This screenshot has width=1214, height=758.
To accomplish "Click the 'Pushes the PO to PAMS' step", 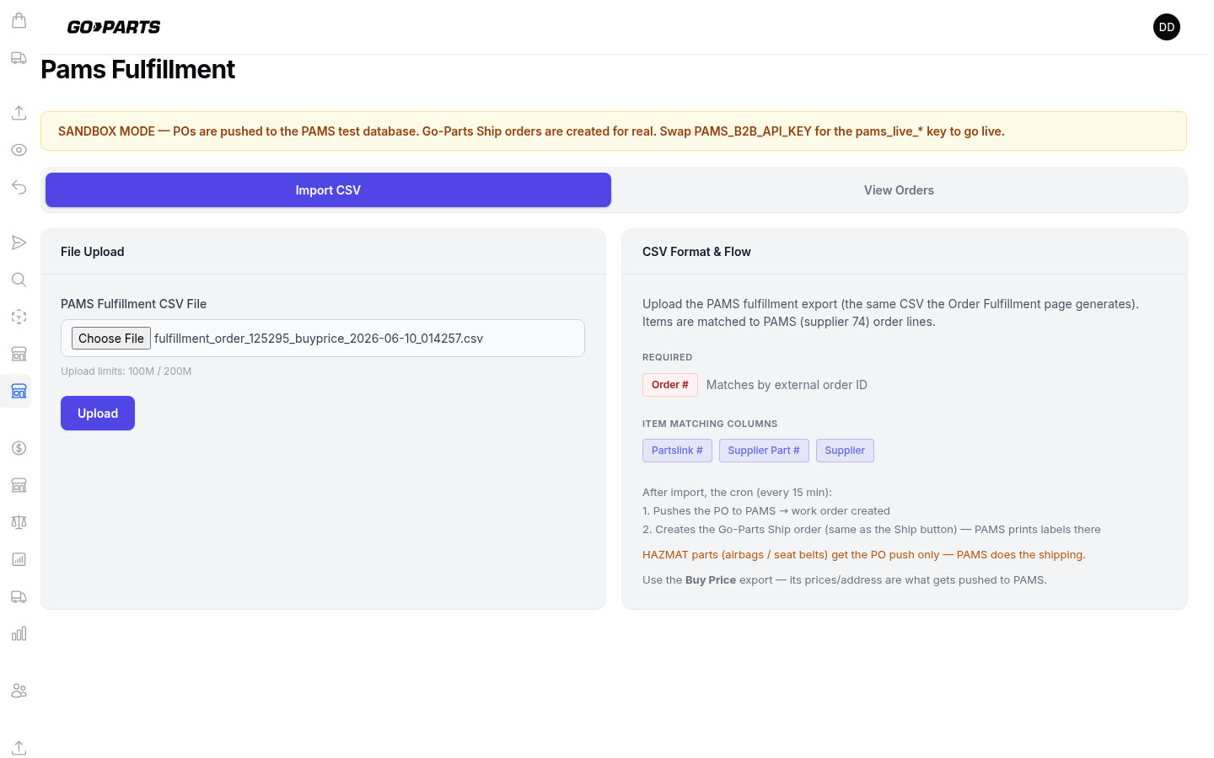I will pyautogui.click(x=766, y=511).
